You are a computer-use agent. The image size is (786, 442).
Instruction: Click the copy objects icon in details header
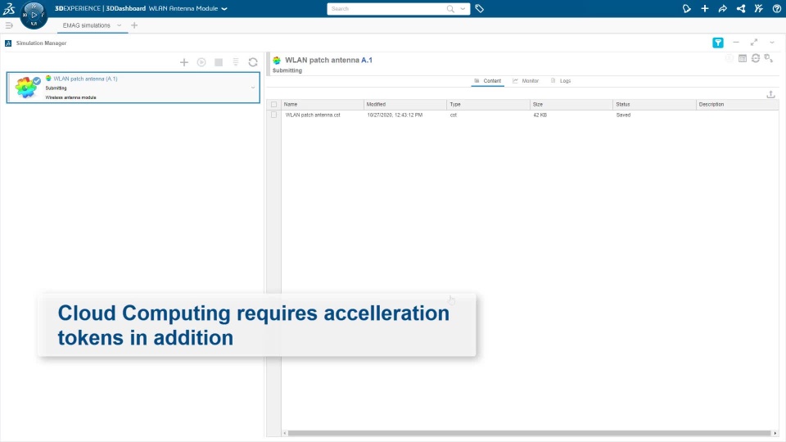[769, 59]
